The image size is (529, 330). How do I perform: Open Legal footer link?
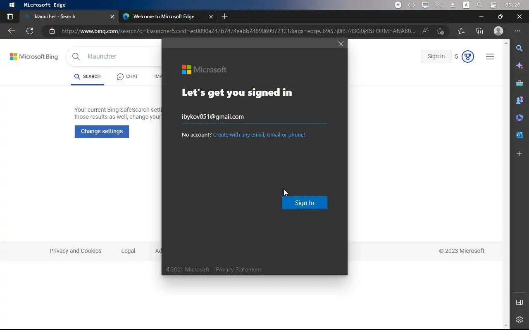128,251
